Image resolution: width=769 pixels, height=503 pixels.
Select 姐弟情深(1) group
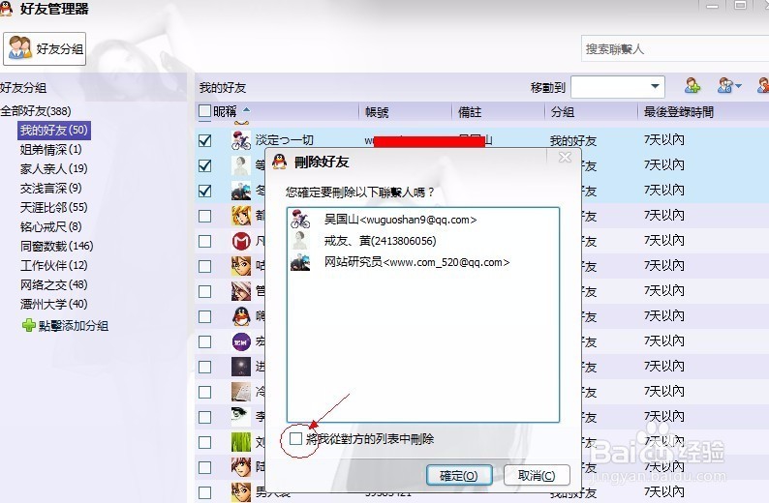pos(51,149)
